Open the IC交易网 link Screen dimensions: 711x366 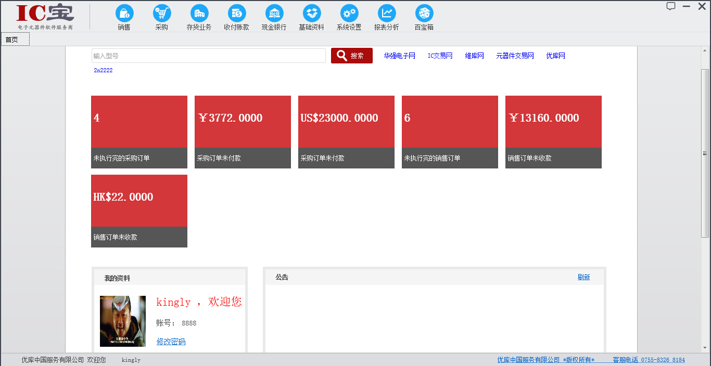440,56
